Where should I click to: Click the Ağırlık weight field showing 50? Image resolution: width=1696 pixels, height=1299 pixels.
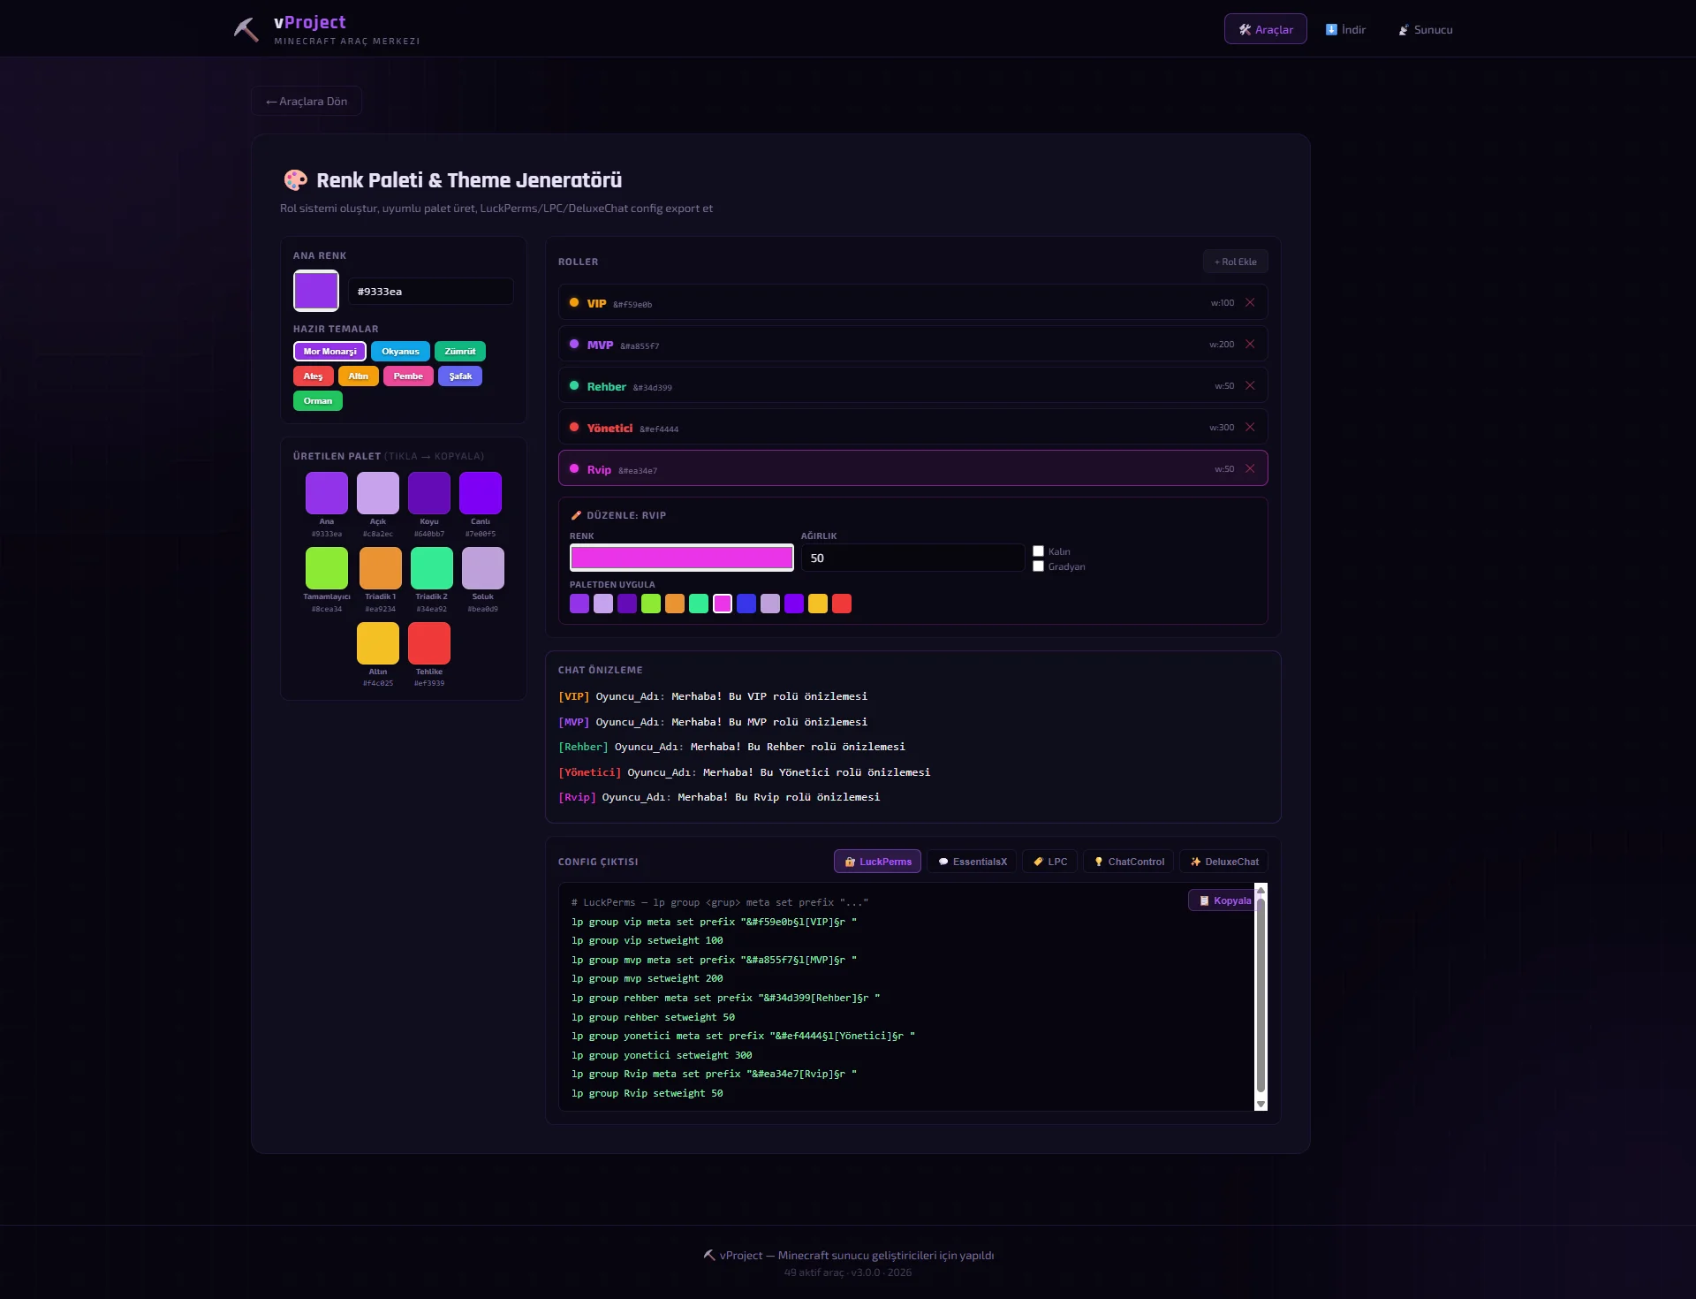913,558
